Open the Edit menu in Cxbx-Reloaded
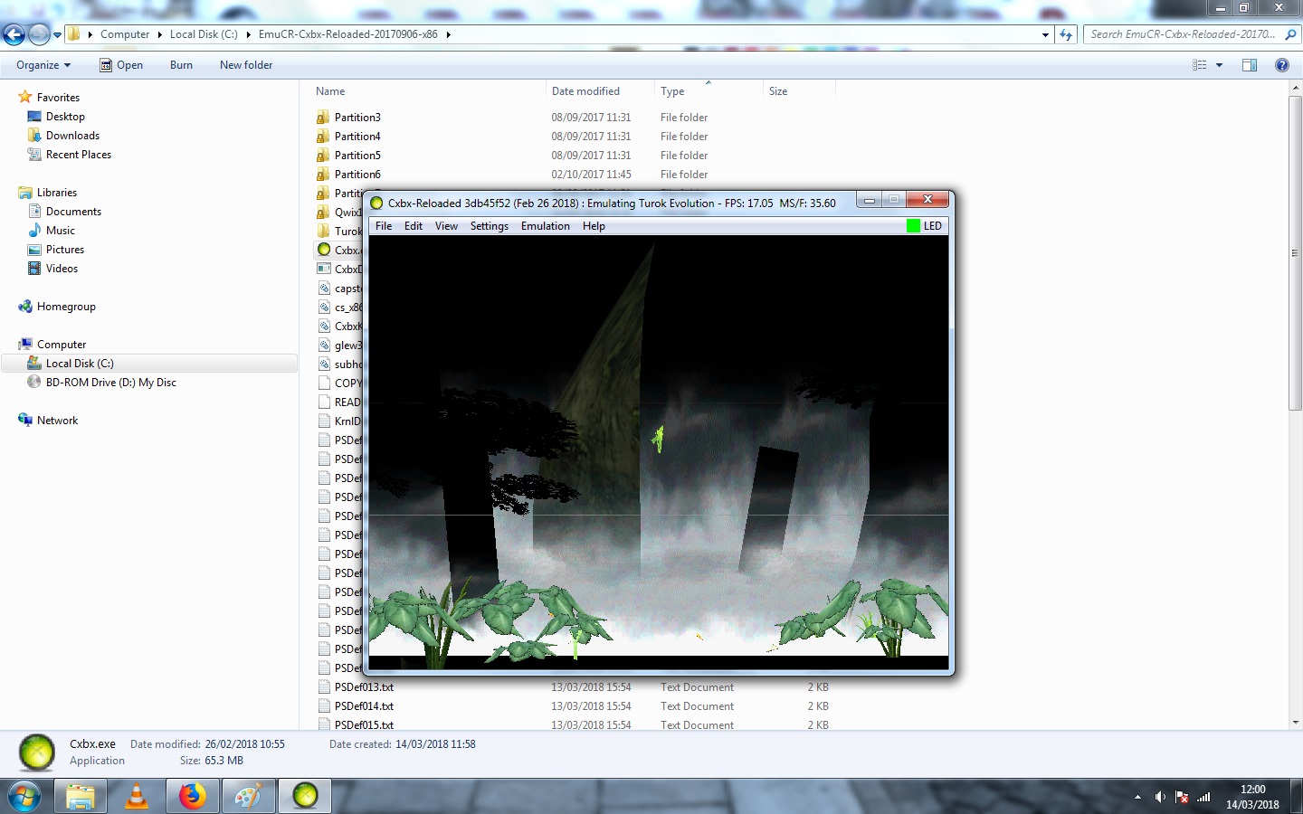This screenshot has width=1303, height=814. (x=414, y=226)
